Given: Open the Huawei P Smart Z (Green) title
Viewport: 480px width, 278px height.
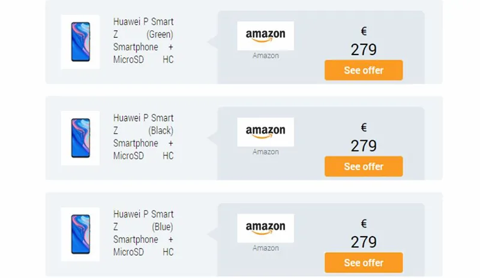Looking at the screenshot, I should point(143,41).
